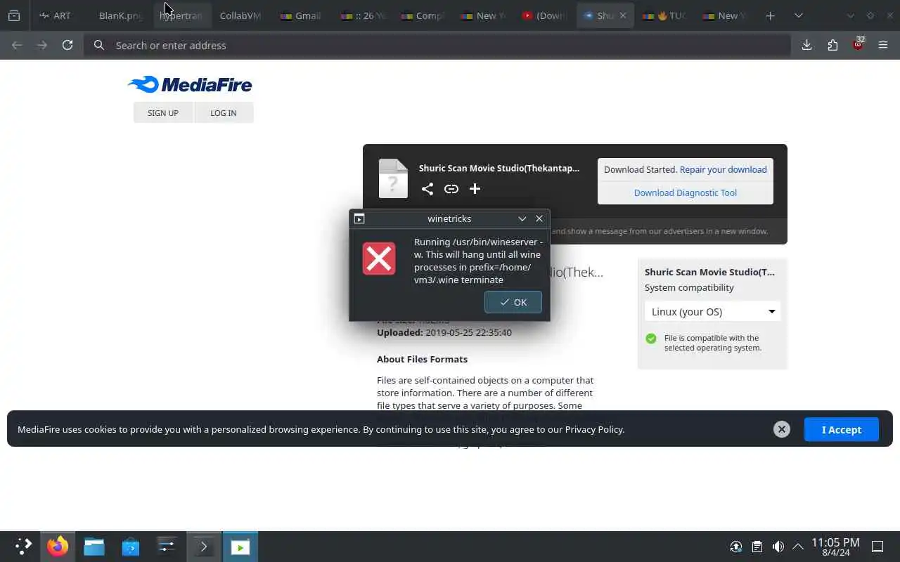This screenshot has width=900, height=562.
Task: Open the volume tray icon
Action: pyautogui.click(x=778, y=547)
